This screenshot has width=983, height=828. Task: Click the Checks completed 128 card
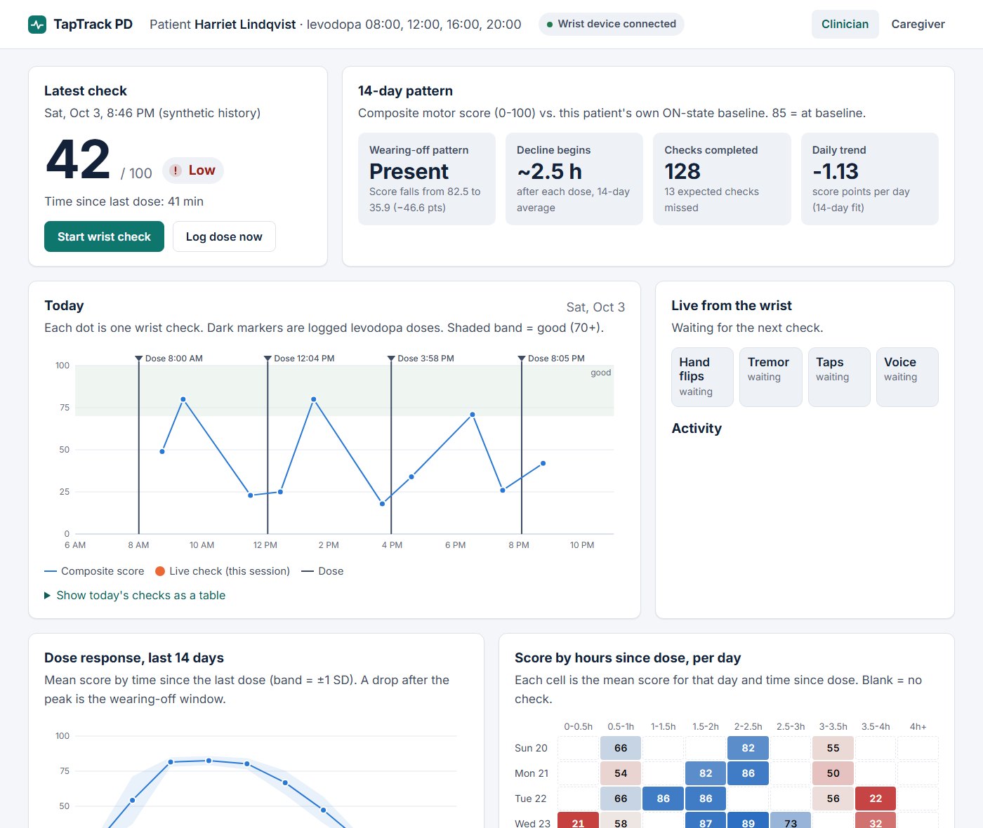coord(722,179)
